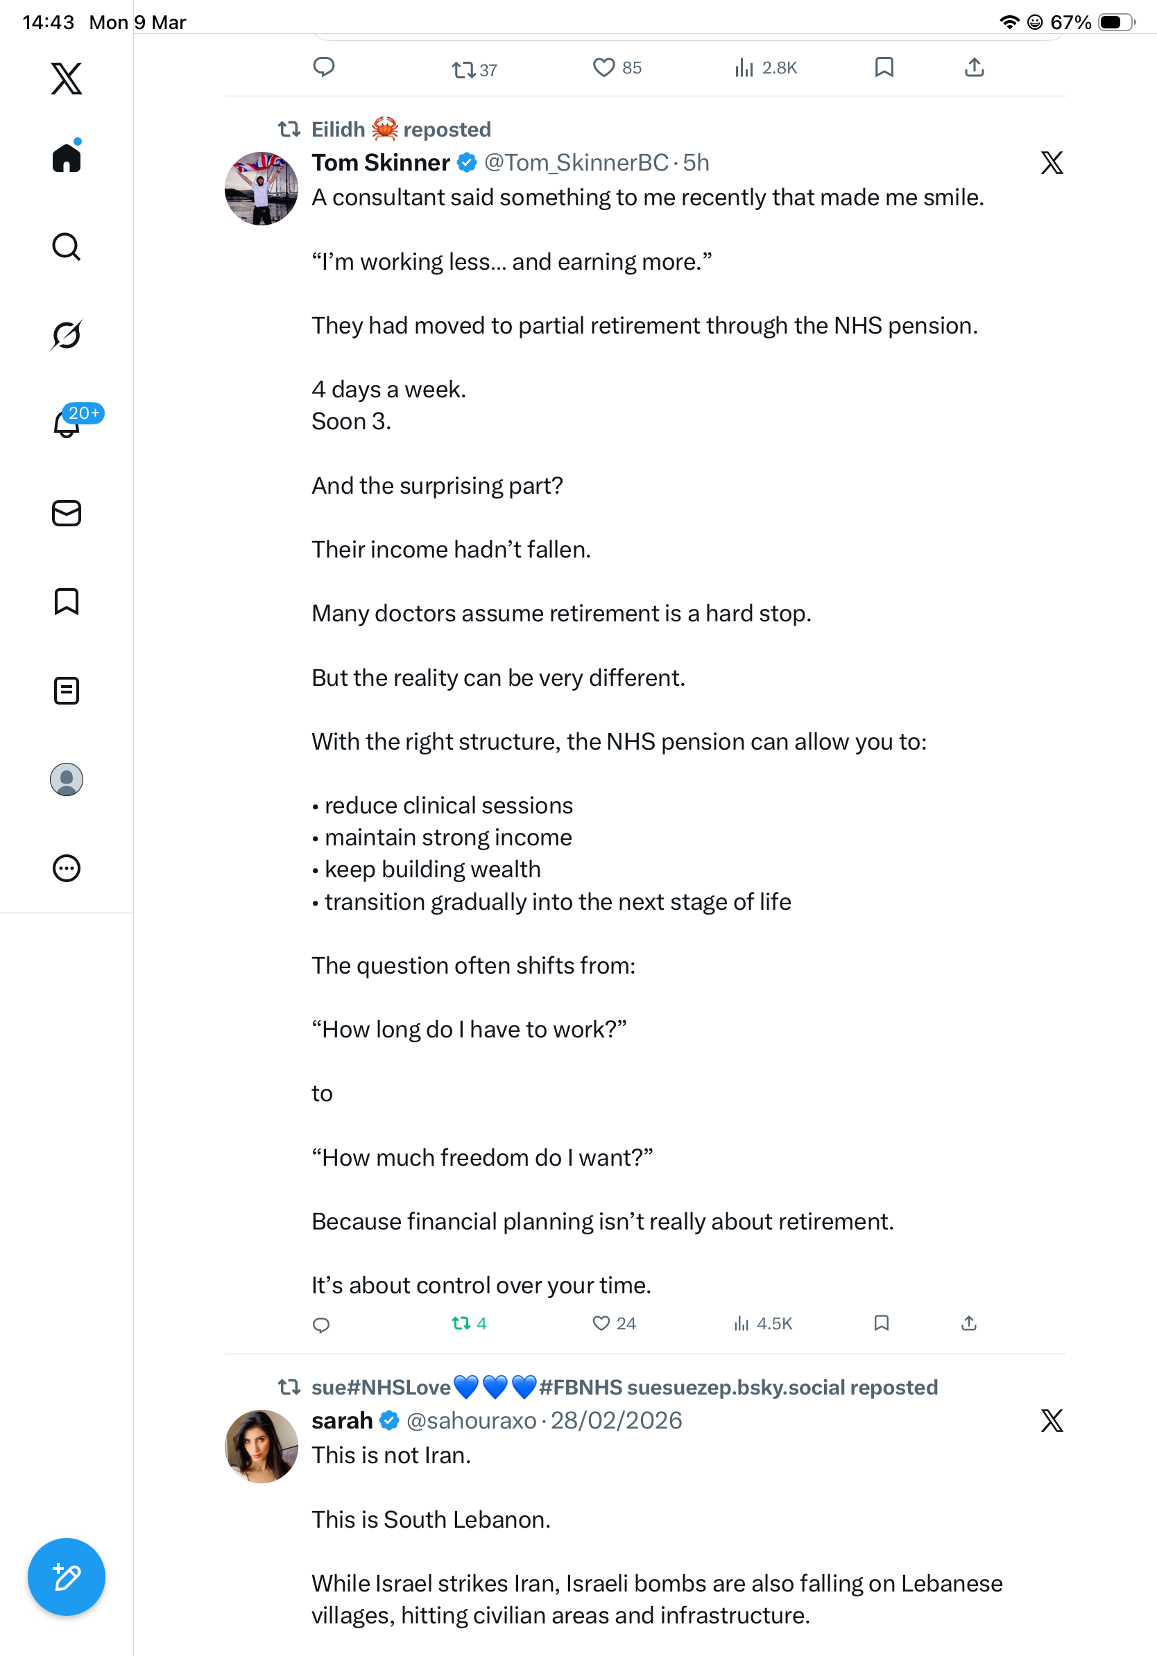Open @Tom_SkinnerBC profile handle link
The image size is (1157, 1656).
(576, 162)
